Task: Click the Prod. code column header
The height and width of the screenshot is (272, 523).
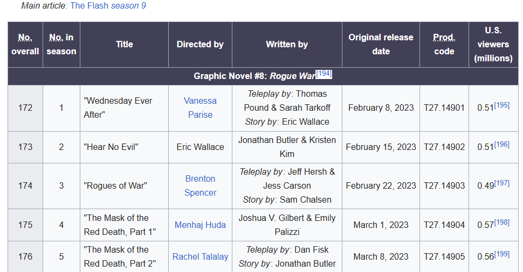Action: 444,45
